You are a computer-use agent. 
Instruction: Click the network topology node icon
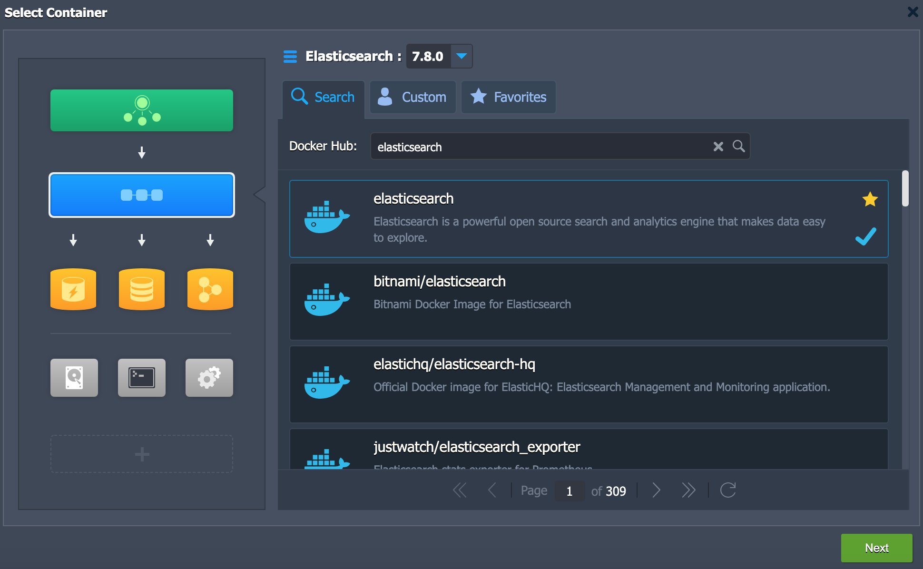click(142, 111)
